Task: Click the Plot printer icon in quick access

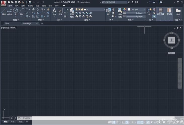Action: coord(30,2)
